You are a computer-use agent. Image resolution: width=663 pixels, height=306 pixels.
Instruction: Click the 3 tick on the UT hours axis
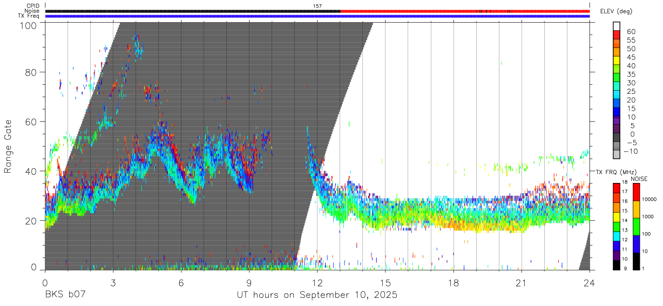click(x=113, y=282)
